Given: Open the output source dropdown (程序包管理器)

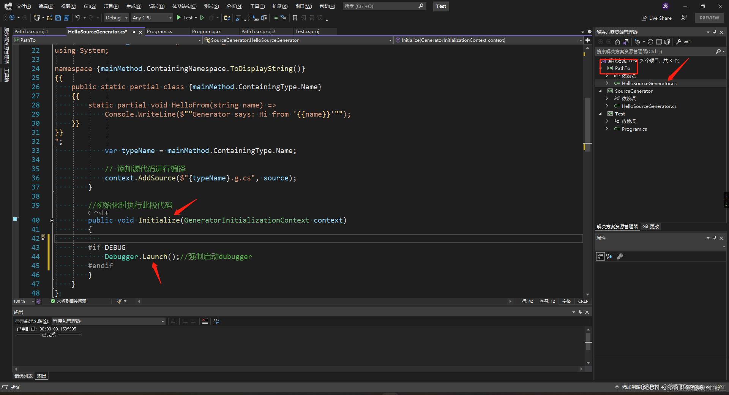Looking at the screenshot, I should click(x=109, y=321).
